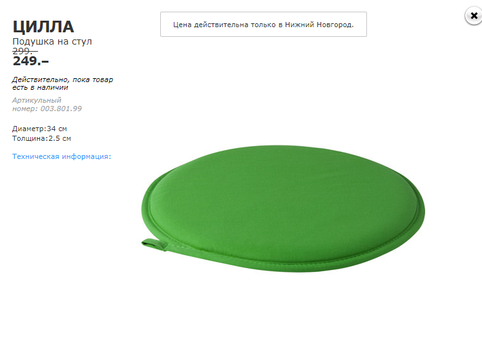Click the bold 249 current price
Screen dimensions: 482x356
click(30, 61)
